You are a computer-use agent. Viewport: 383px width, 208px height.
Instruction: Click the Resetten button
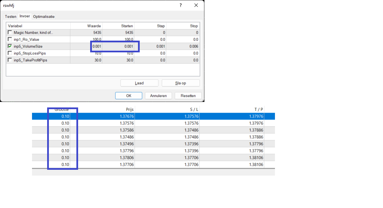(x=188, y=96)
